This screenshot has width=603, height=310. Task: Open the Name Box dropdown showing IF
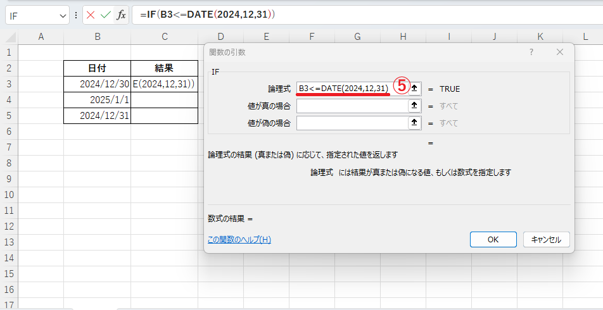(x=63, y=15)
